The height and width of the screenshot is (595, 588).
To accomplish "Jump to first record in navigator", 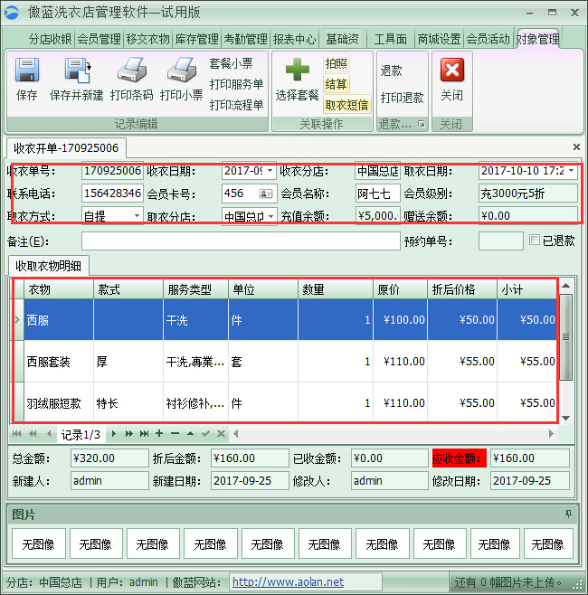I will (17, 434).
